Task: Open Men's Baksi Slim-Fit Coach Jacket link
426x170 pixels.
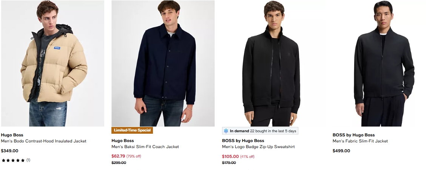Action: coord(145,147)
